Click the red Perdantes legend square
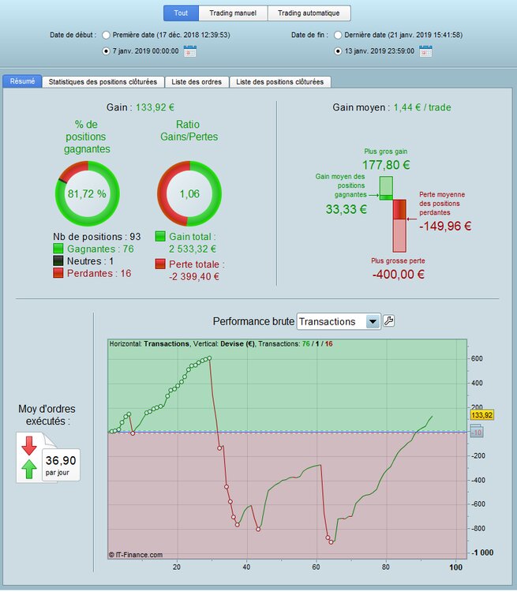 (58, 273)
